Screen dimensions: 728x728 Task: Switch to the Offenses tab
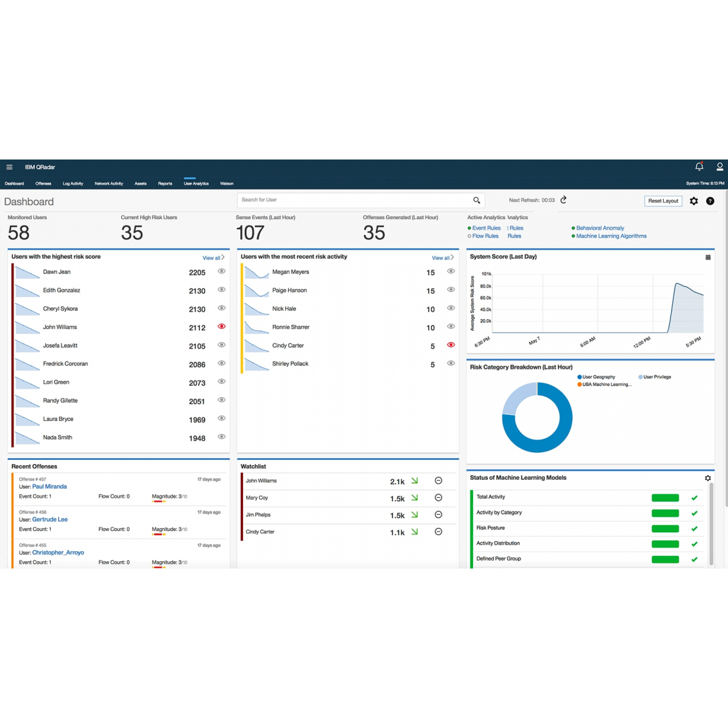[x=43, y=184]
